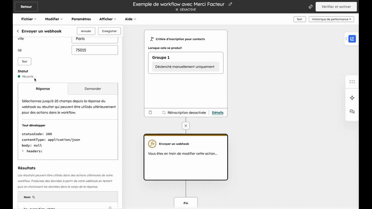The image size is (372, 209).
Task: Click Tout développer to expand response
Action: coord(34,125)
